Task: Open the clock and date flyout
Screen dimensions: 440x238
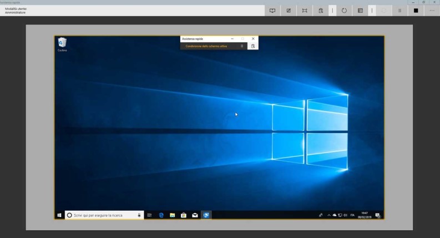Action: 365,215
